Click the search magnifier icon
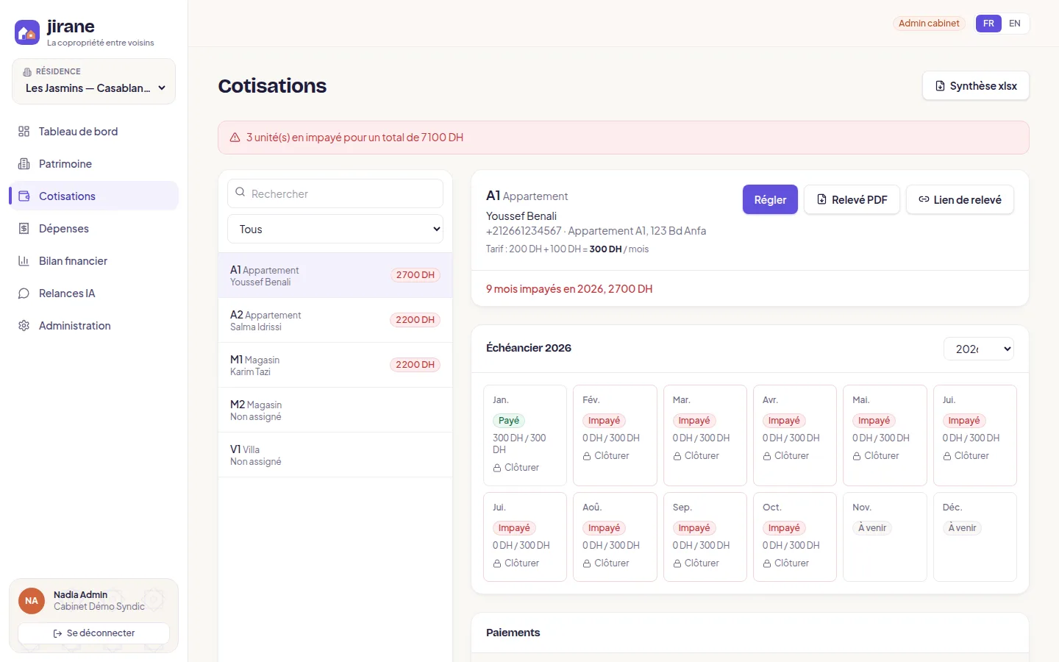 tap(240, 193)
